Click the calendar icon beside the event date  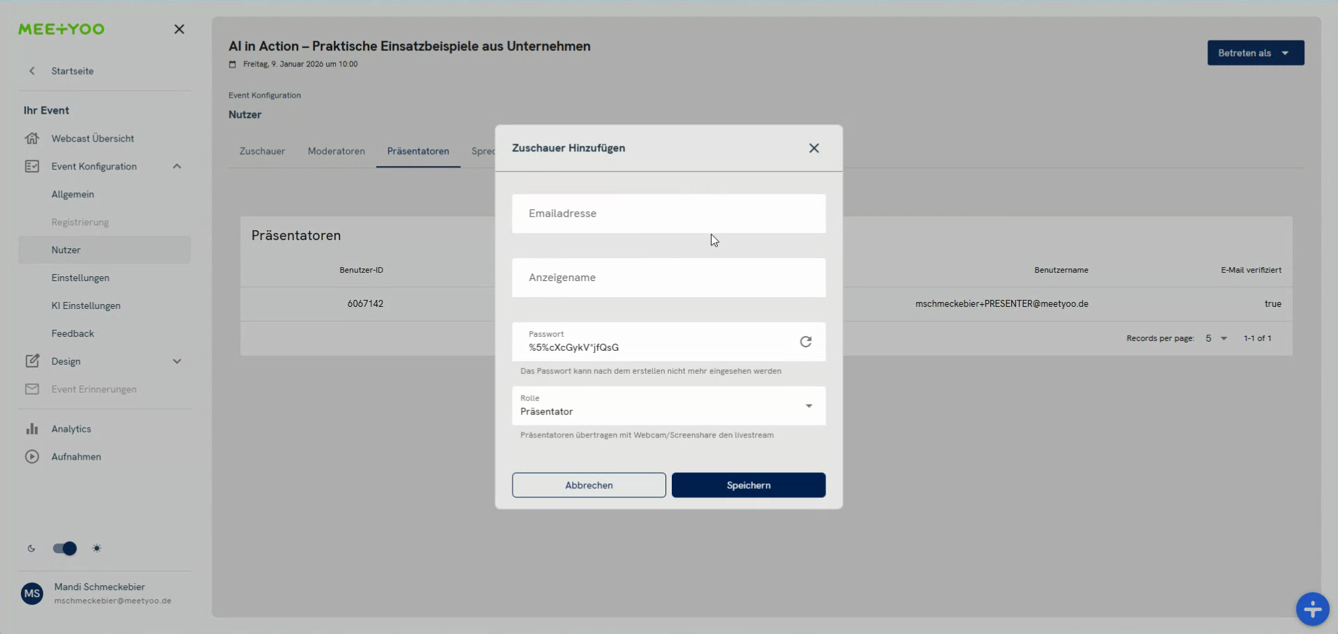tap(233, 64)
